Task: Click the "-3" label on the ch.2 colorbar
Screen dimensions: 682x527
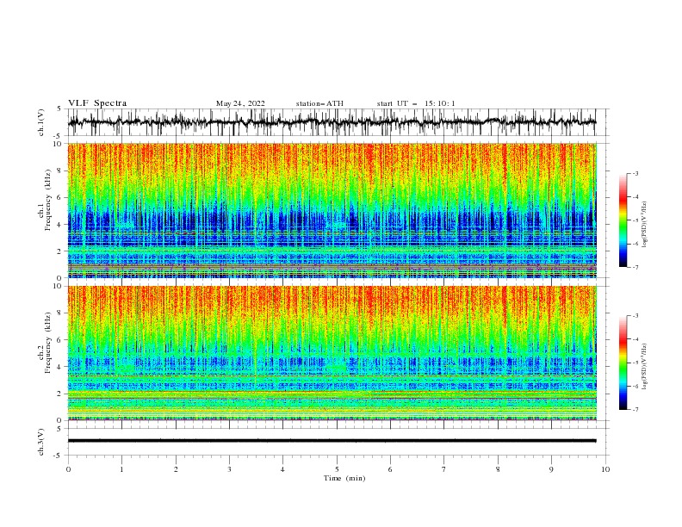Action: point(635,316)
